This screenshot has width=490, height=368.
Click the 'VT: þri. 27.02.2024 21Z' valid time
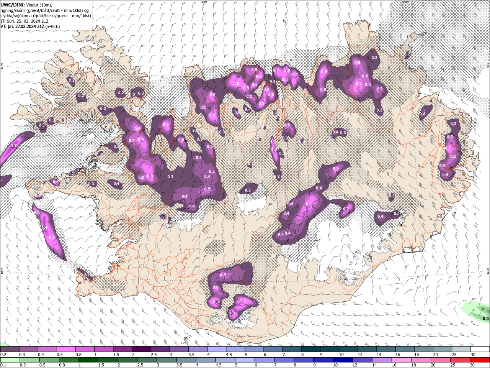point(22,26)
